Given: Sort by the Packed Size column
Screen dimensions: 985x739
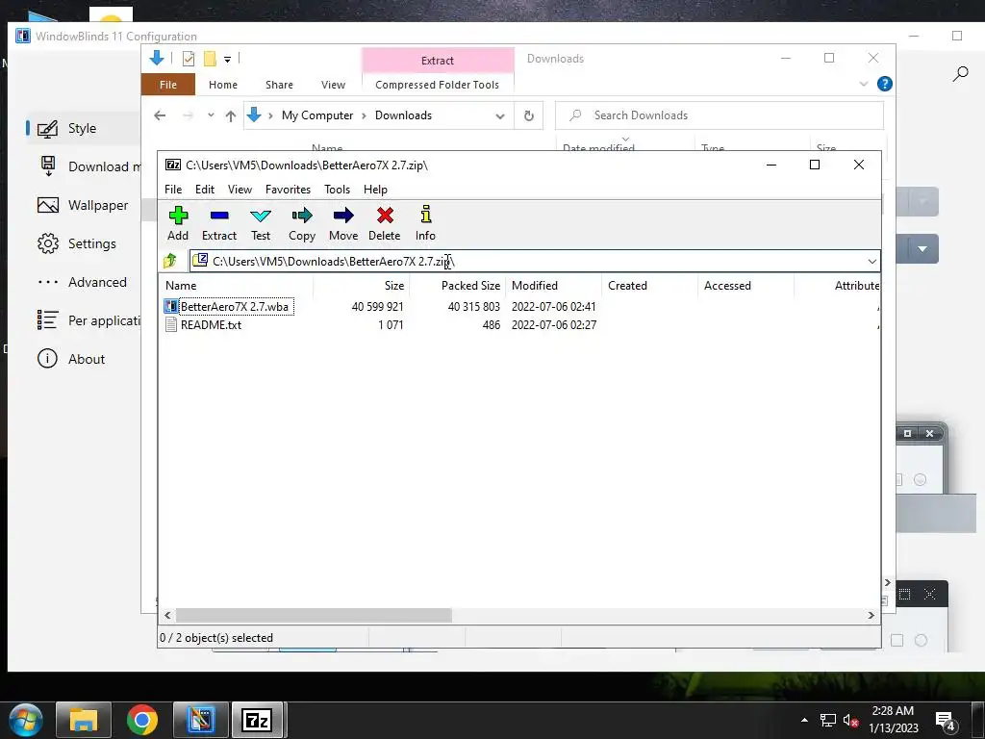Looking at the screenshot, I should click(457, 286).
